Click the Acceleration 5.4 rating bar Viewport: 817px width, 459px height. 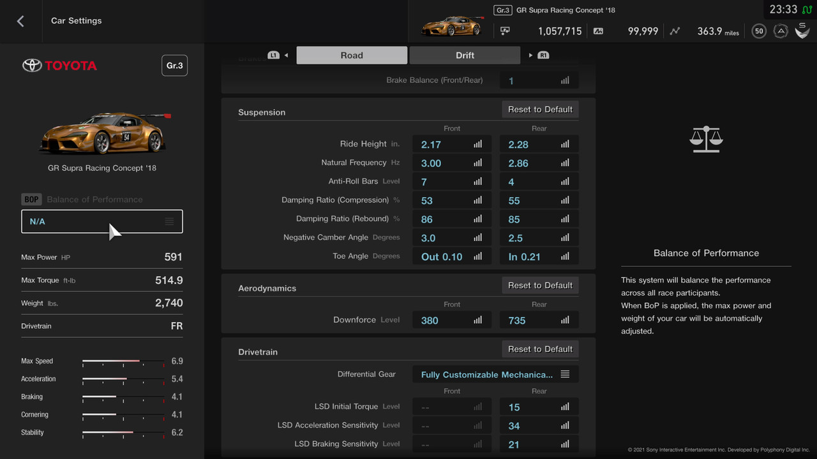pyautogui.click(x=123, y=379)
